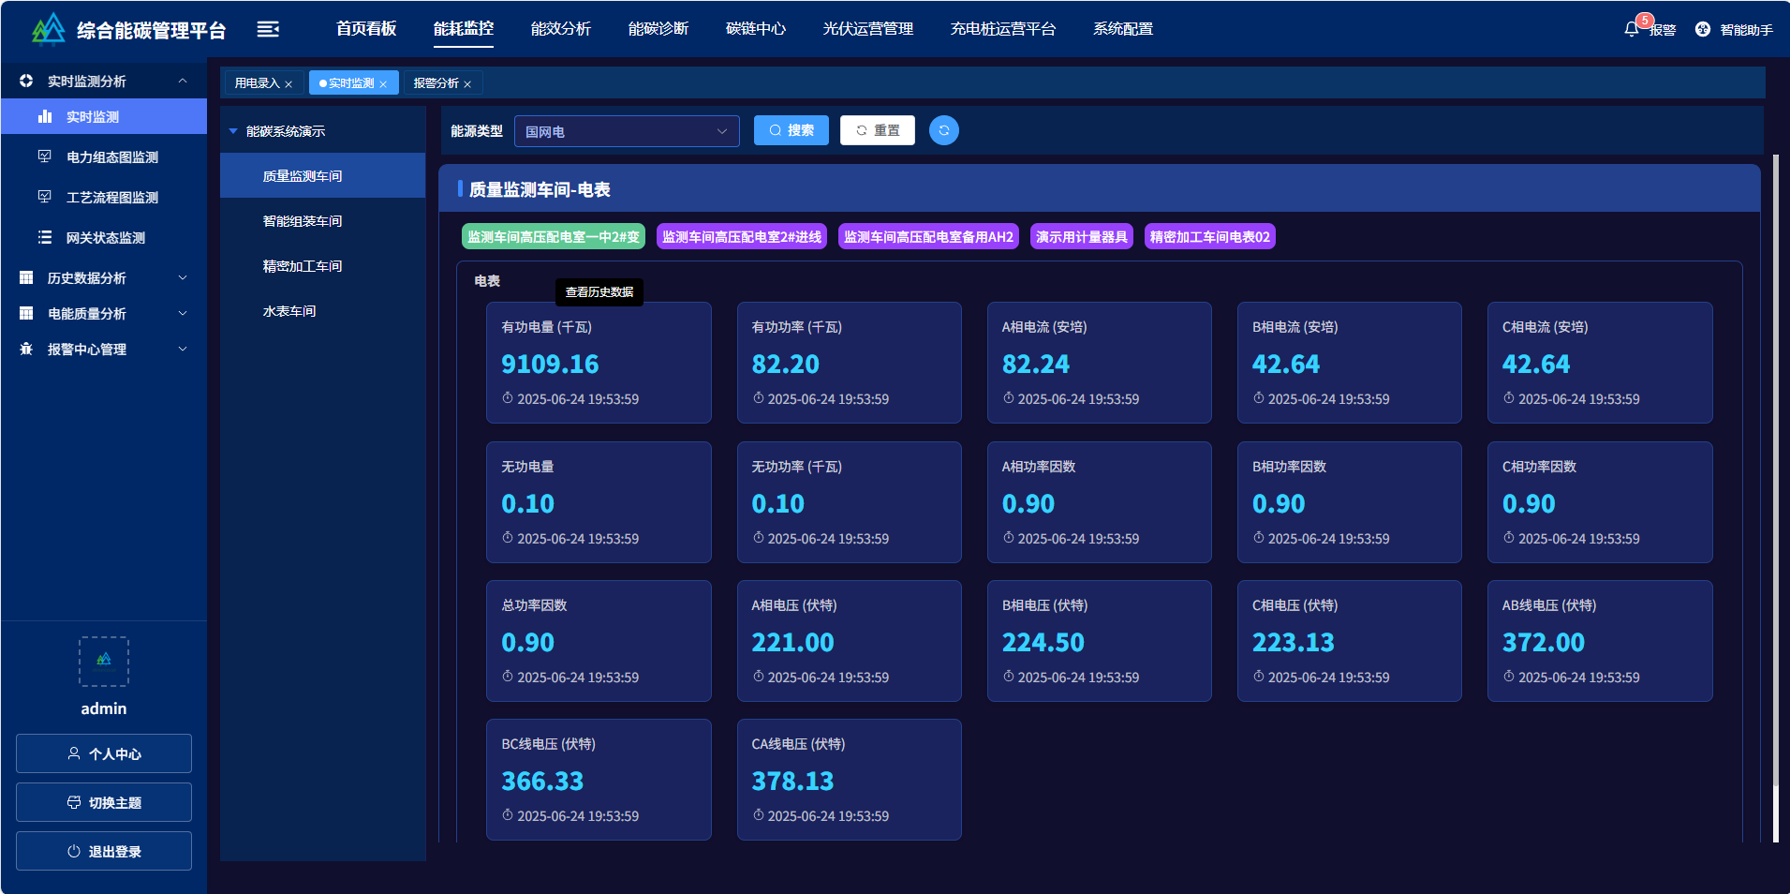Click the 历史数据分析 grid icon

point(25,277)
